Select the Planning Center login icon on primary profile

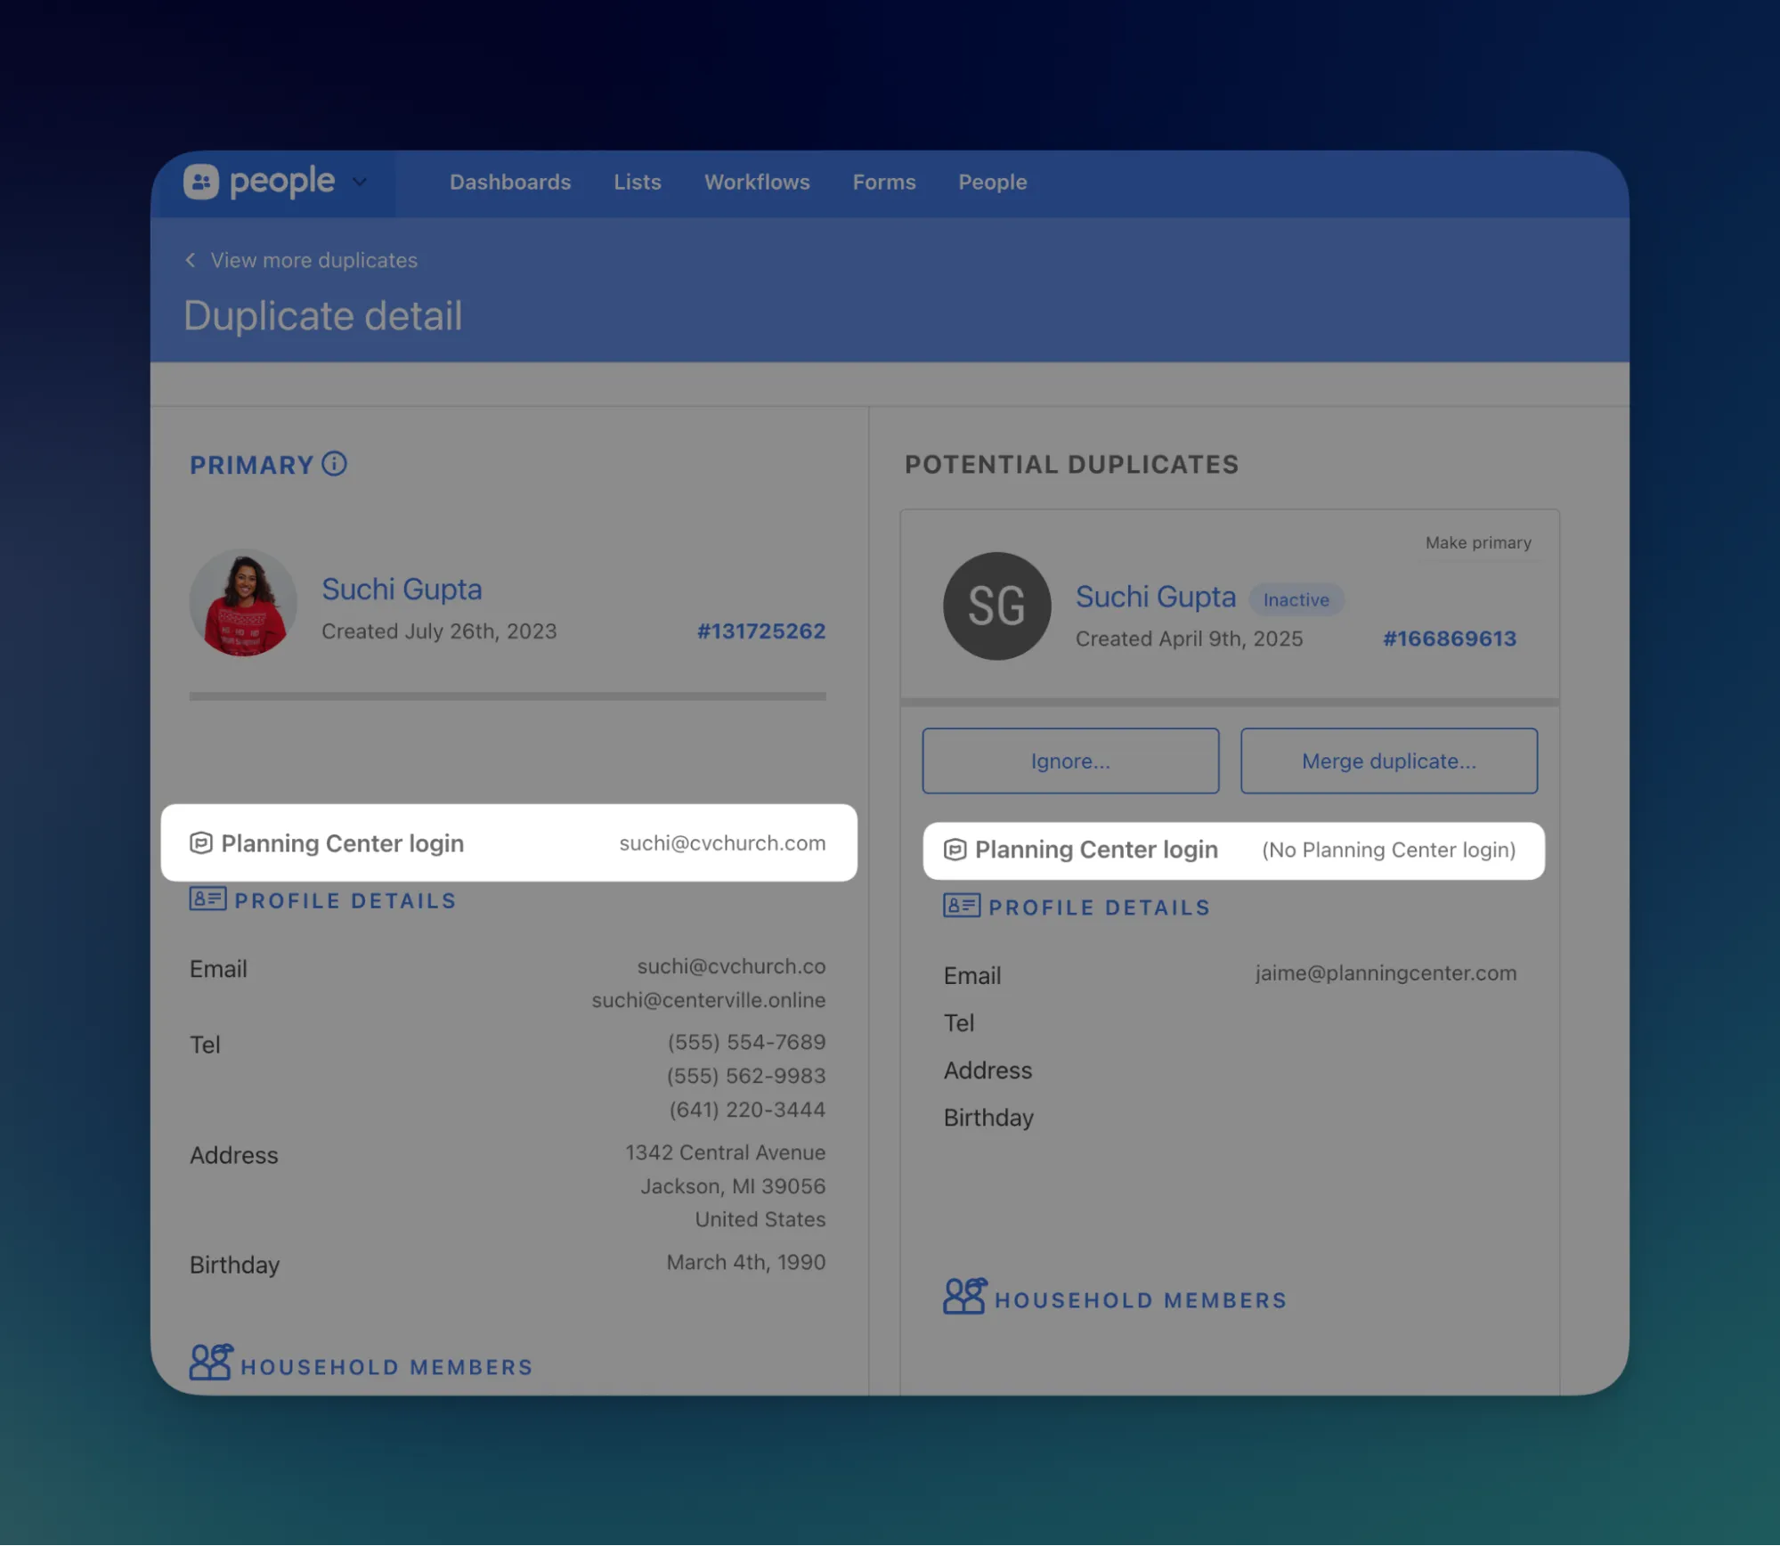pos(201,842)
